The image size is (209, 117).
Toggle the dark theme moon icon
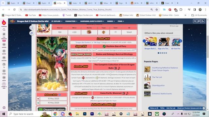[203, 21]
